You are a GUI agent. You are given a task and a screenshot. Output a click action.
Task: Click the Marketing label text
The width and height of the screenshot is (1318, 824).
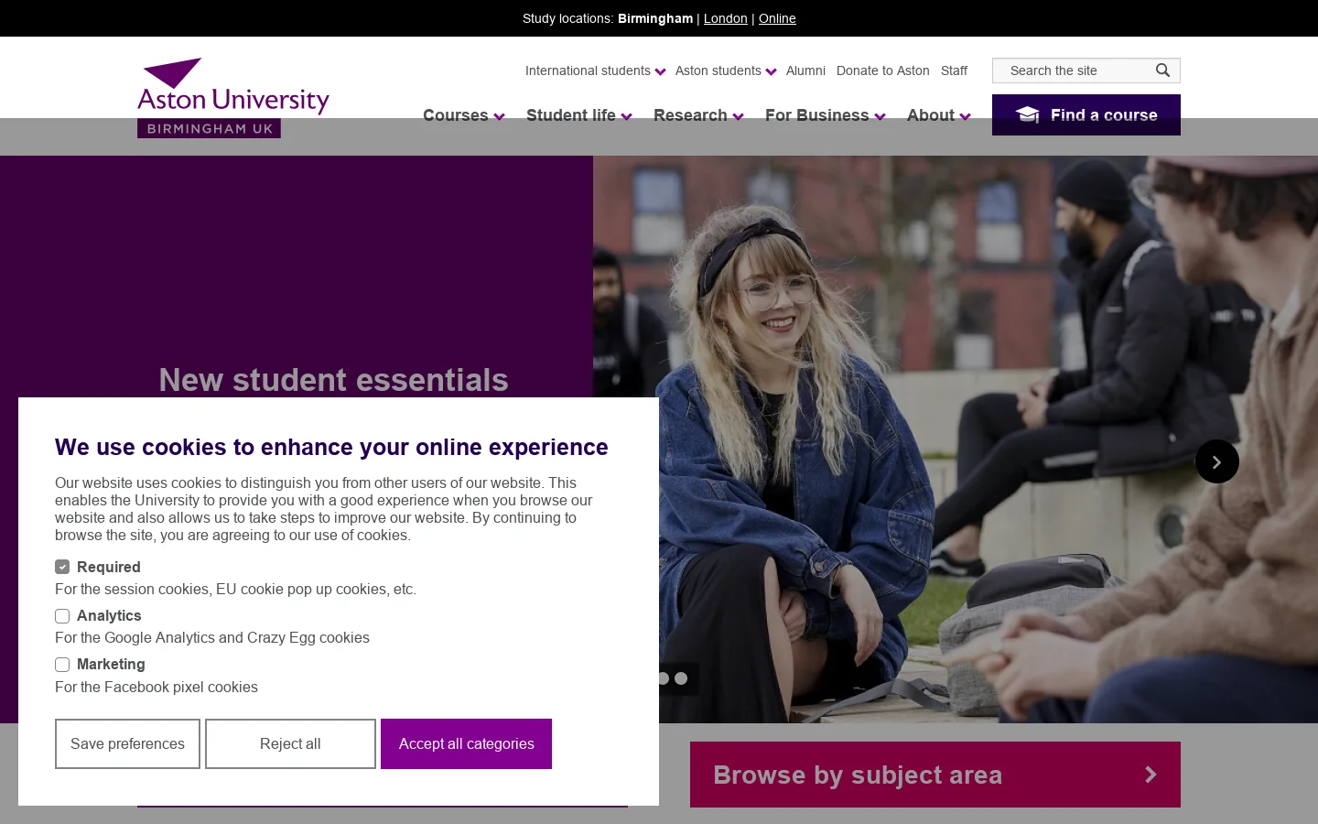click(x=111, y=665)
